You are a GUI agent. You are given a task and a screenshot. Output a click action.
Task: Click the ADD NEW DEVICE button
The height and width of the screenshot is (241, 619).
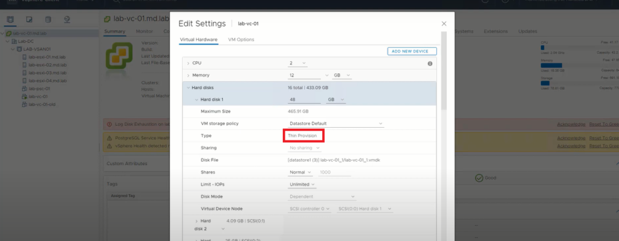click(412, 51)
